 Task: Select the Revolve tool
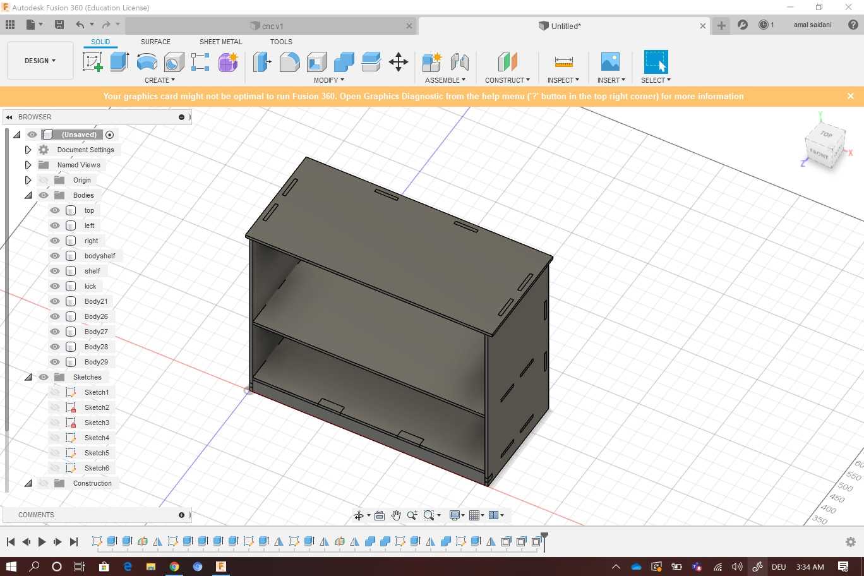tap(147, 62)
